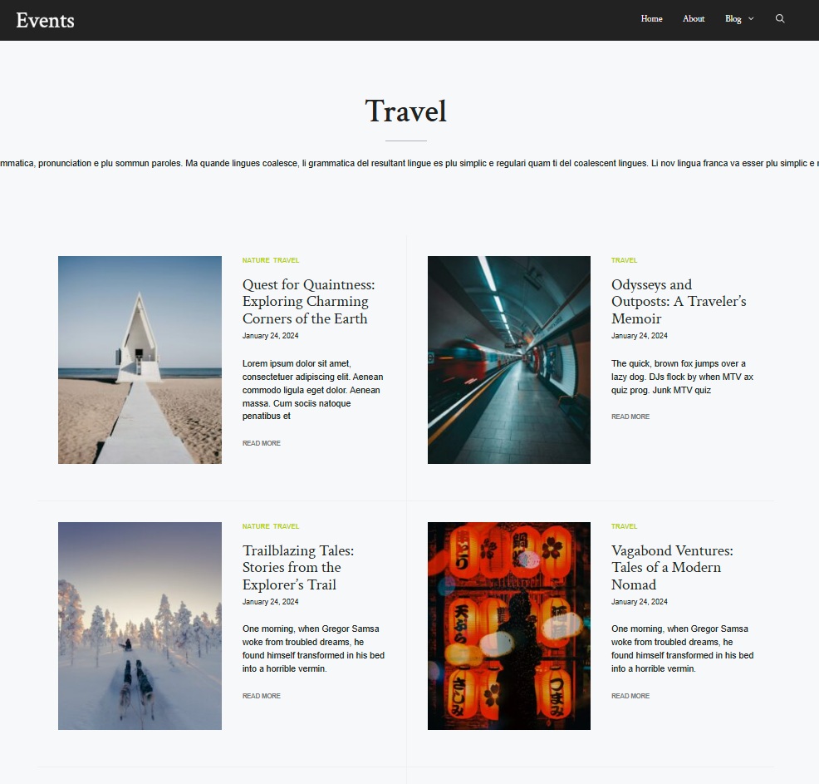This screenshot has width=819, height=784.
Task: Go to the Home menu item
Action: [x=651, y=19]
